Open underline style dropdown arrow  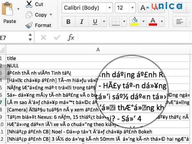coord(104,21)
